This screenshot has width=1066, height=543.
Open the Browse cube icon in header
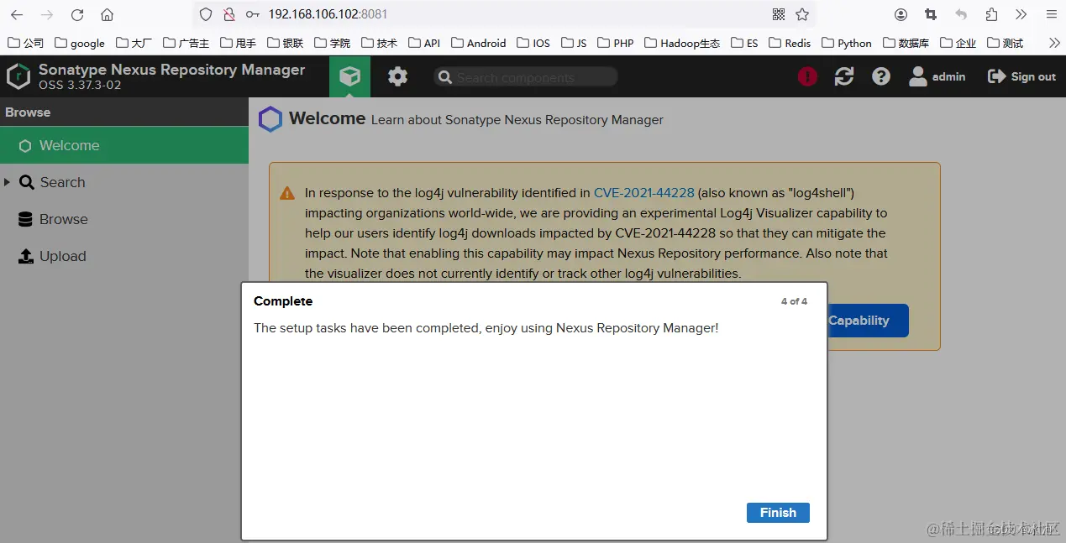click(349, 76)
